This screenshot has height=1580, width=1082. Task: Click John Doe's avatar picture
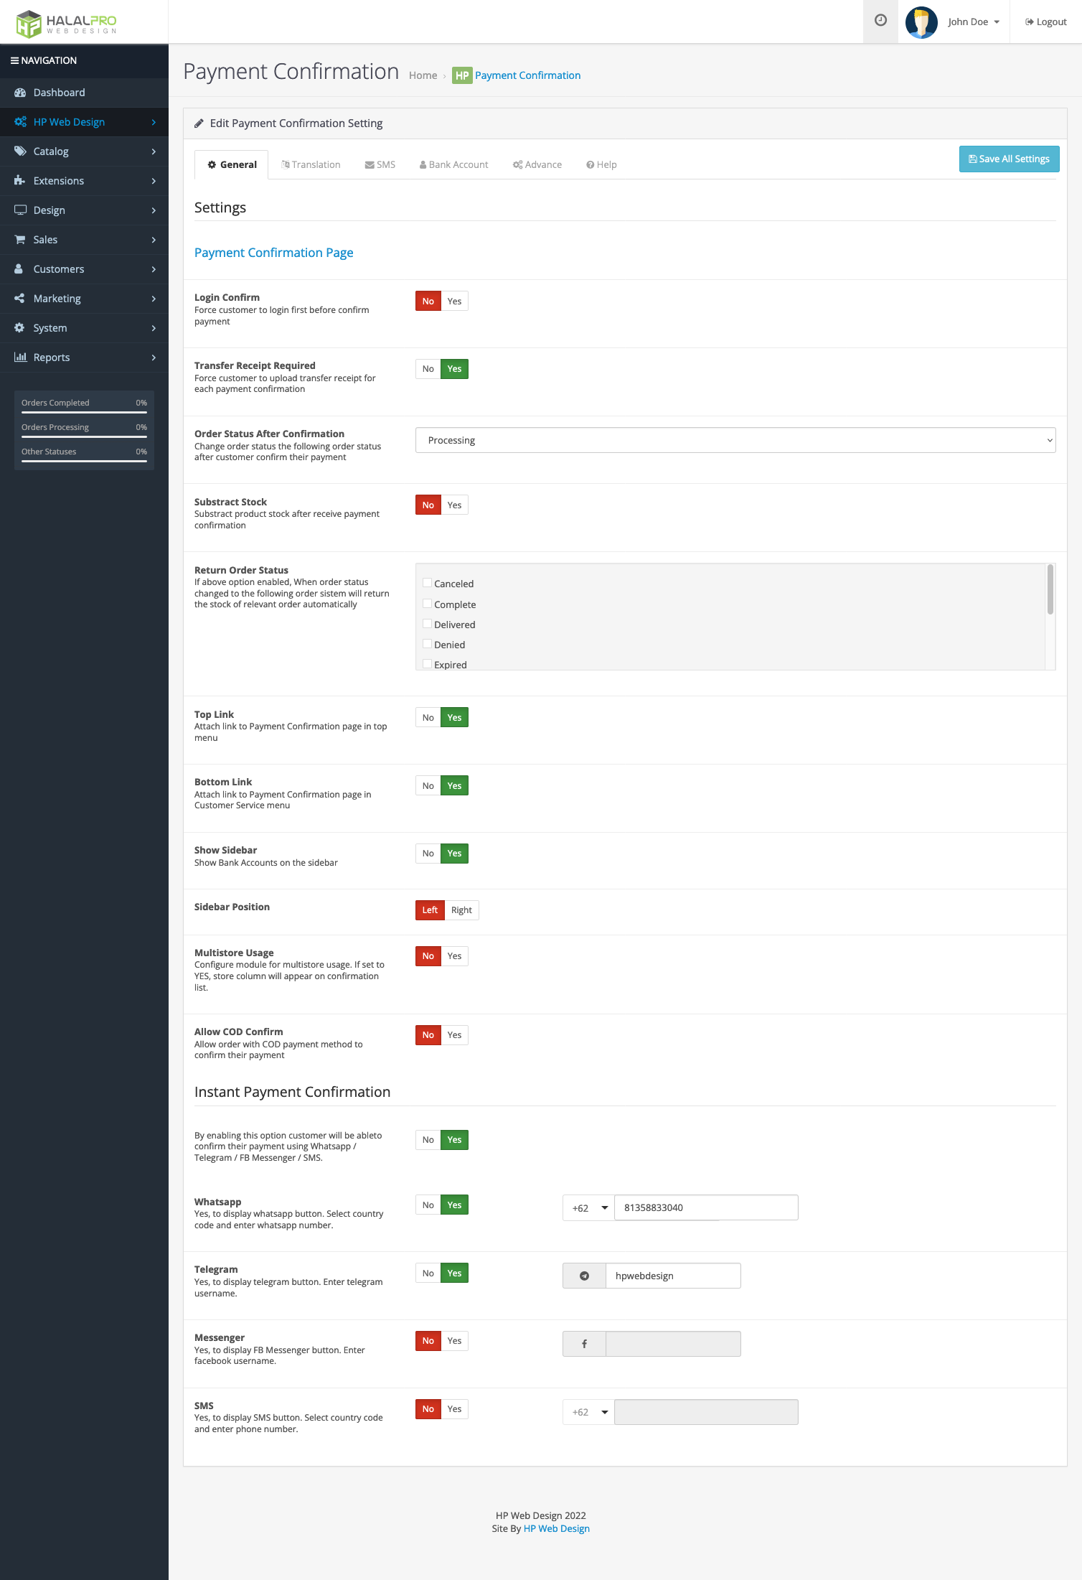(921, 22)
